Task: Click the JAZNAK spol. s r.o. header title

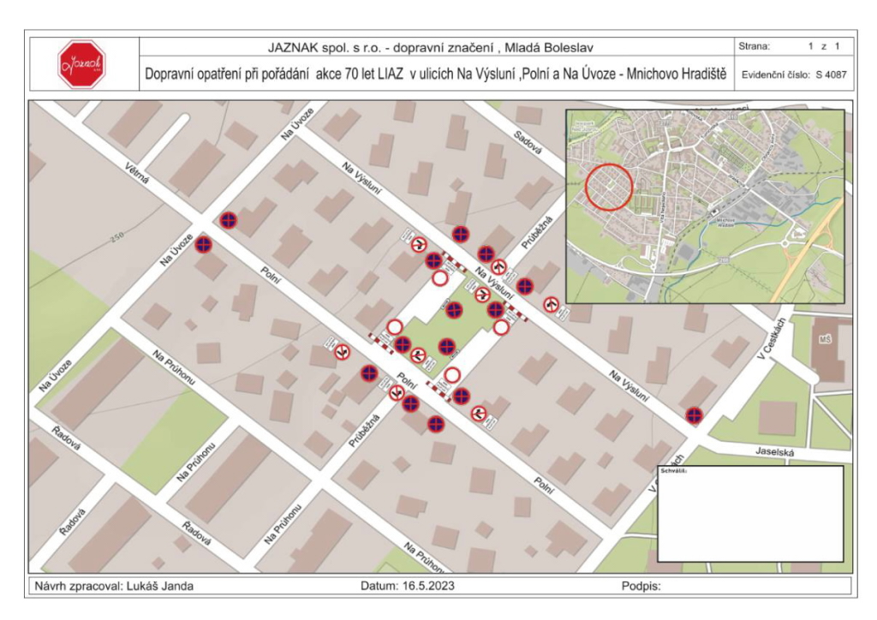Action: click(431, 46)
